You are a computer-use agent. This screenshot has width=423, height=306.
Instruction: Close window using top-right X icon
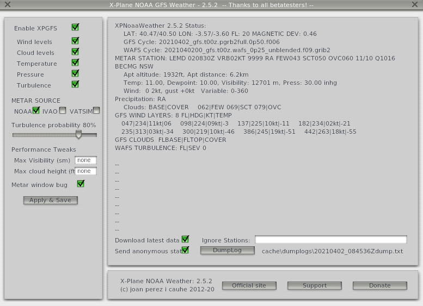tap(415, 4)
